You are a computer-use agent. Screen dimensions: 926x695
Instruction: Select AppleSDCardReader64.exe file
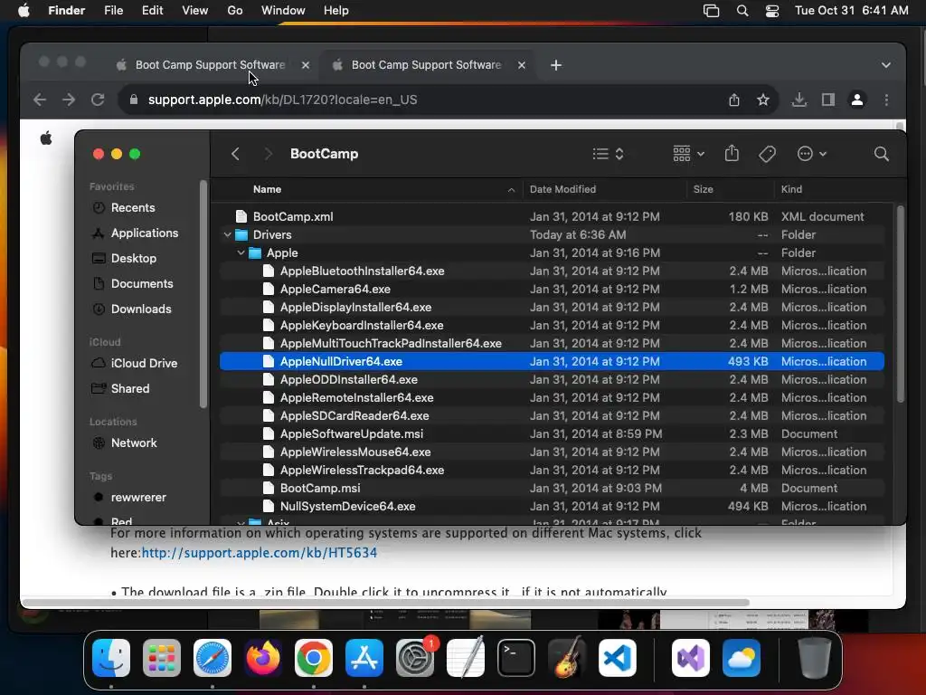tap(552, 415)
